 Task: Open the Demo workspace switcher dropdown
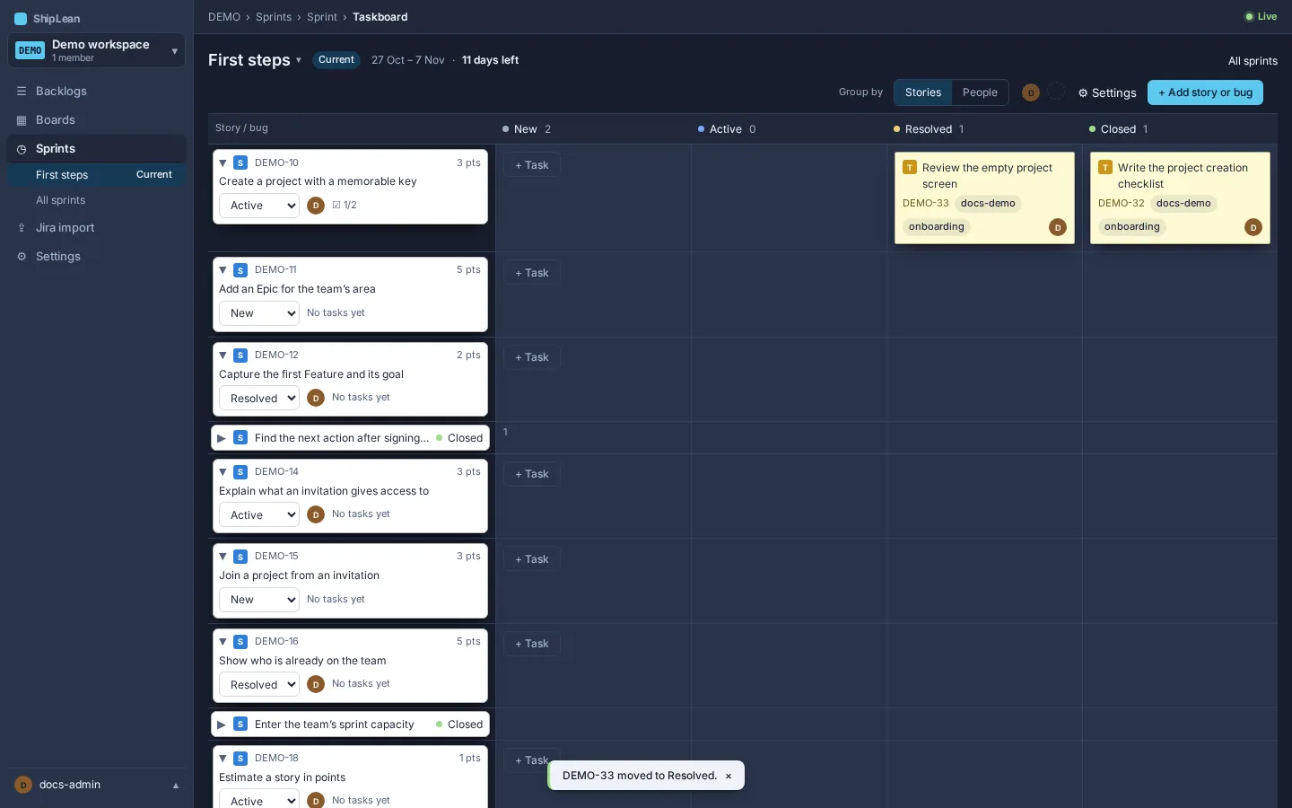(x=96, y=50)
